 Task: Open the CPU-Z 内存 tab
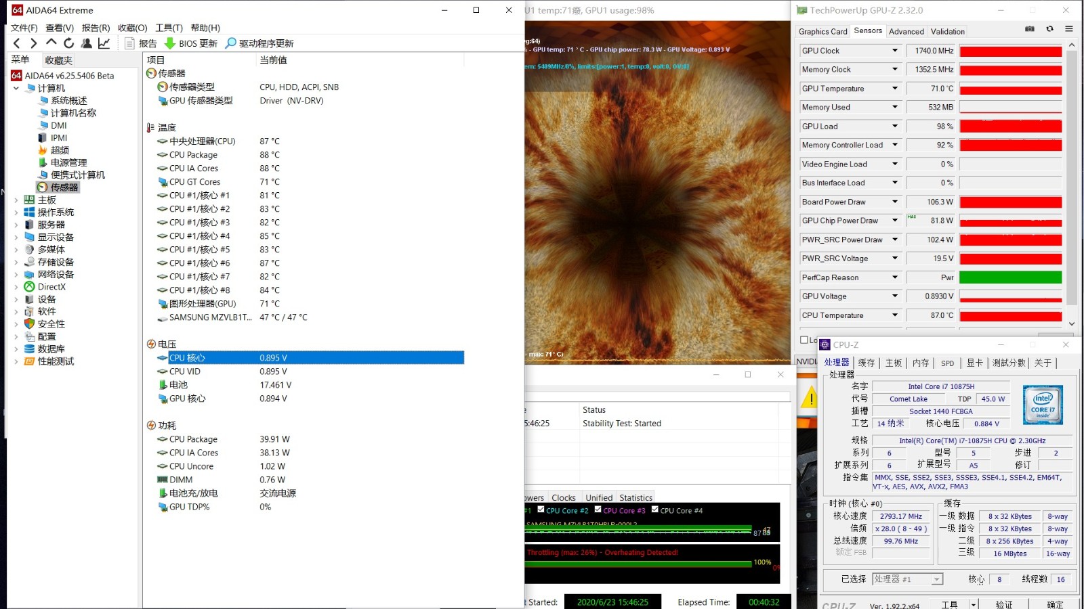(921, 363)
